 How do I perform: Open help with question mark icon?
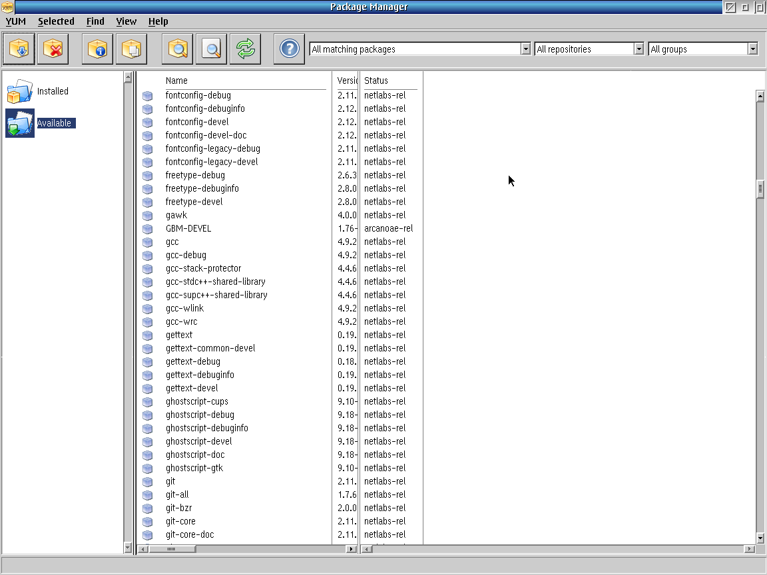[289, 49]
